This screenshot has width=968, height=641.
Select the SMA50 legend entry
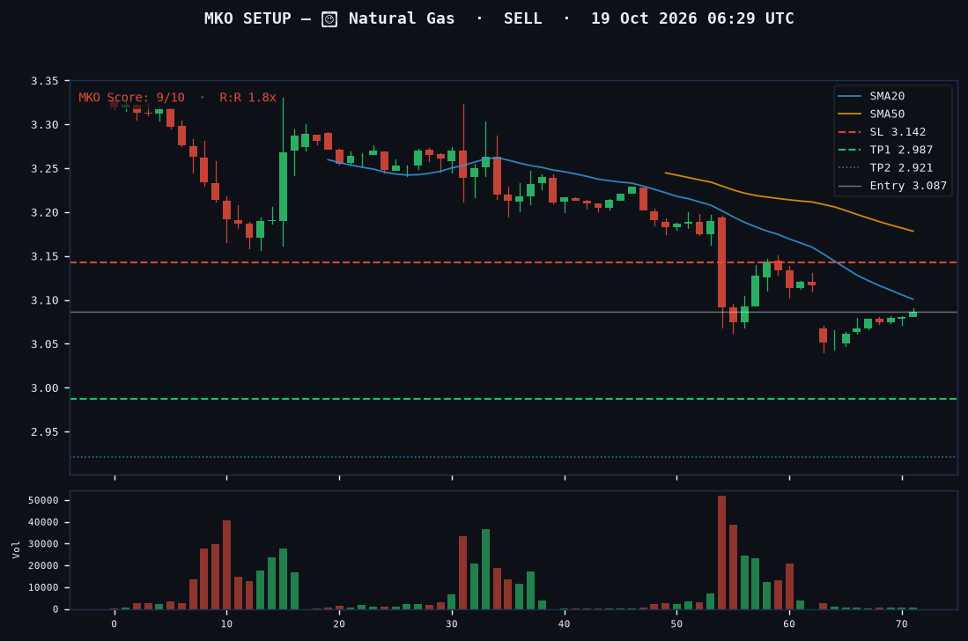(871, 114)
